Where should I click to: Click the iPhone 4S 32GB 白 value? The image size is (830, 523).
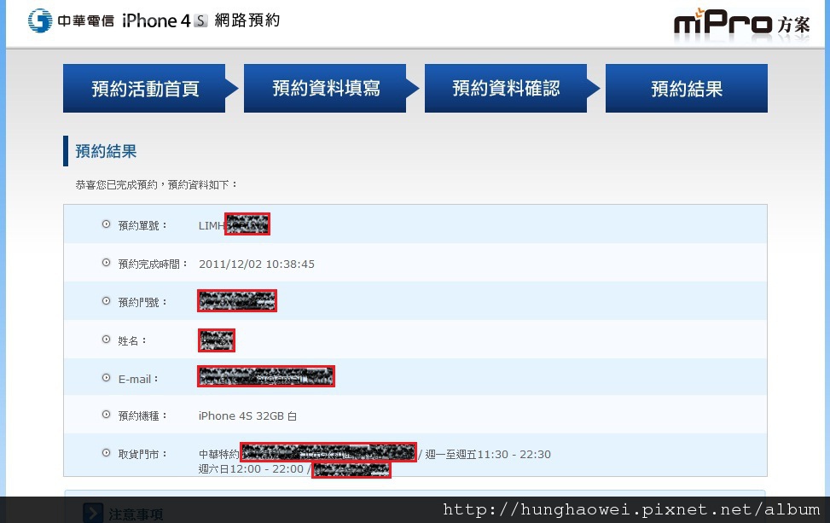coord(247,416)
